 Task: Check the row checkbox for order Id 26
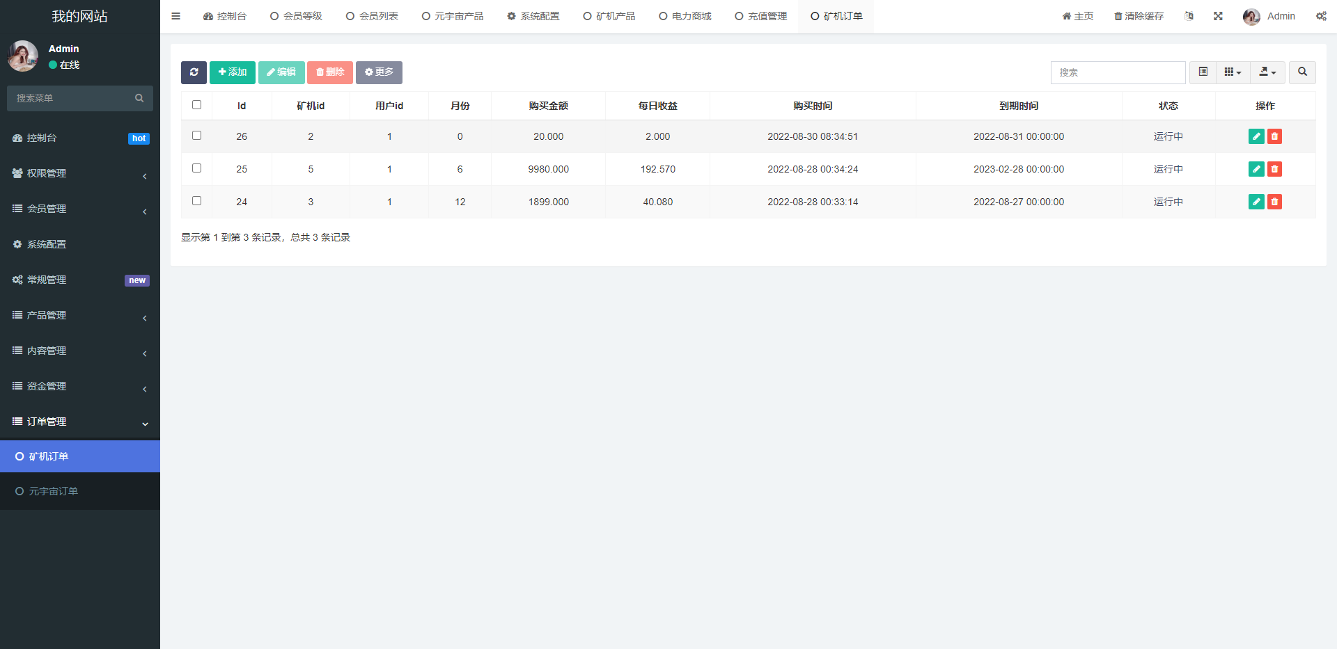click(196, 136)
